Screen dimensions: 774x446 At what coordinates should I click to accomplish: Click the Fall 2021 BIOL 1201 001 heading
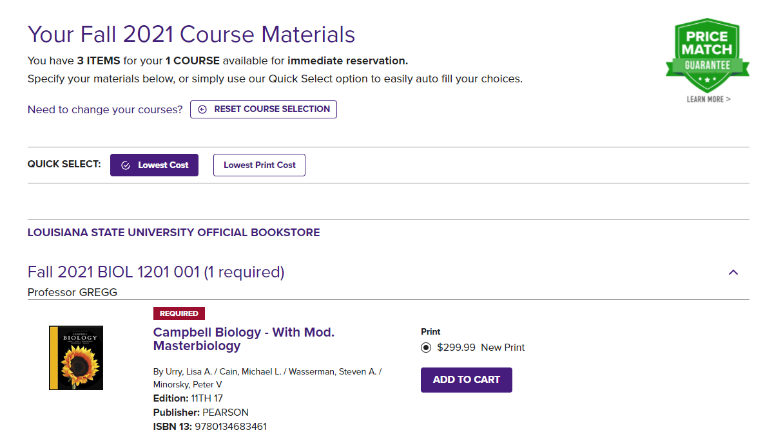click(156, 272)
